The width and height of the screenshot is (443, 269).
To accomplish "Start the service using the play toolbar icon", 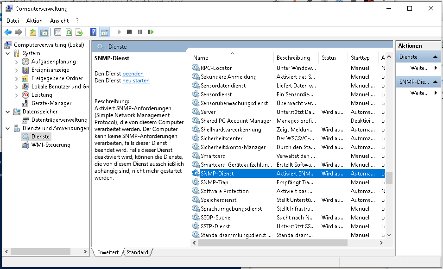I will (x=118, y=31).
